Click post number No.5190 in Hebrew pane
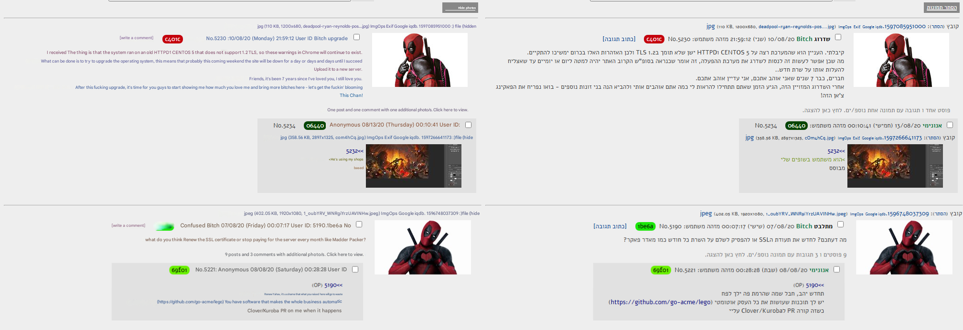963x330 pixels. (x=670, y=226)
